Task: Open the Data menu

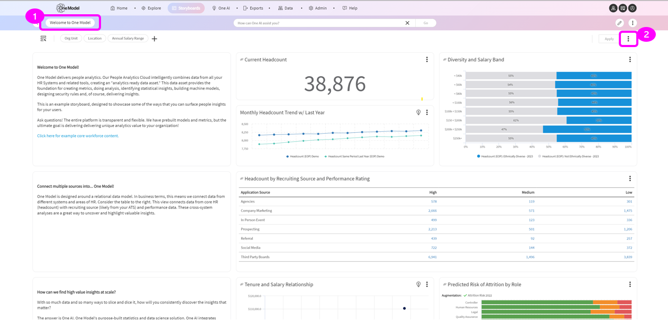Action: coord(286,8)
